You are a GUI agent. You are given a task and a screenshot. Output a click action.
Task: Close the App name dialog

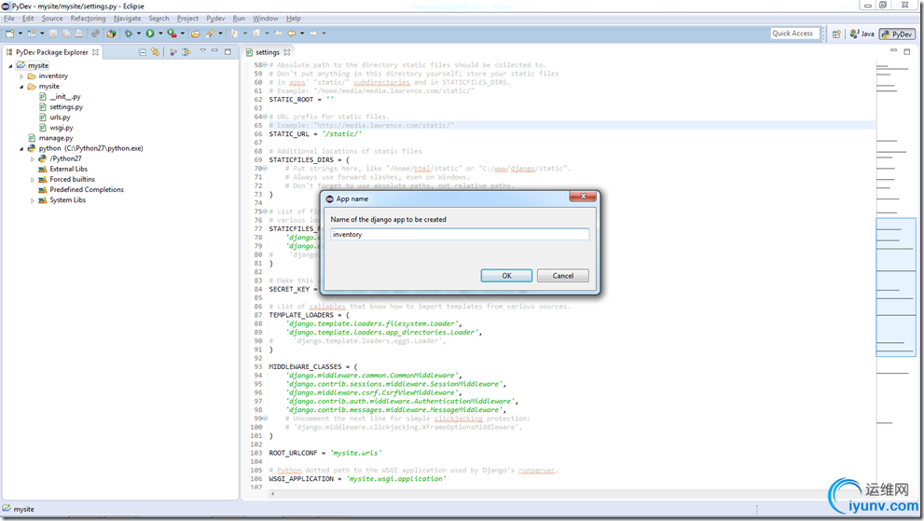click(x=583, y=197)
